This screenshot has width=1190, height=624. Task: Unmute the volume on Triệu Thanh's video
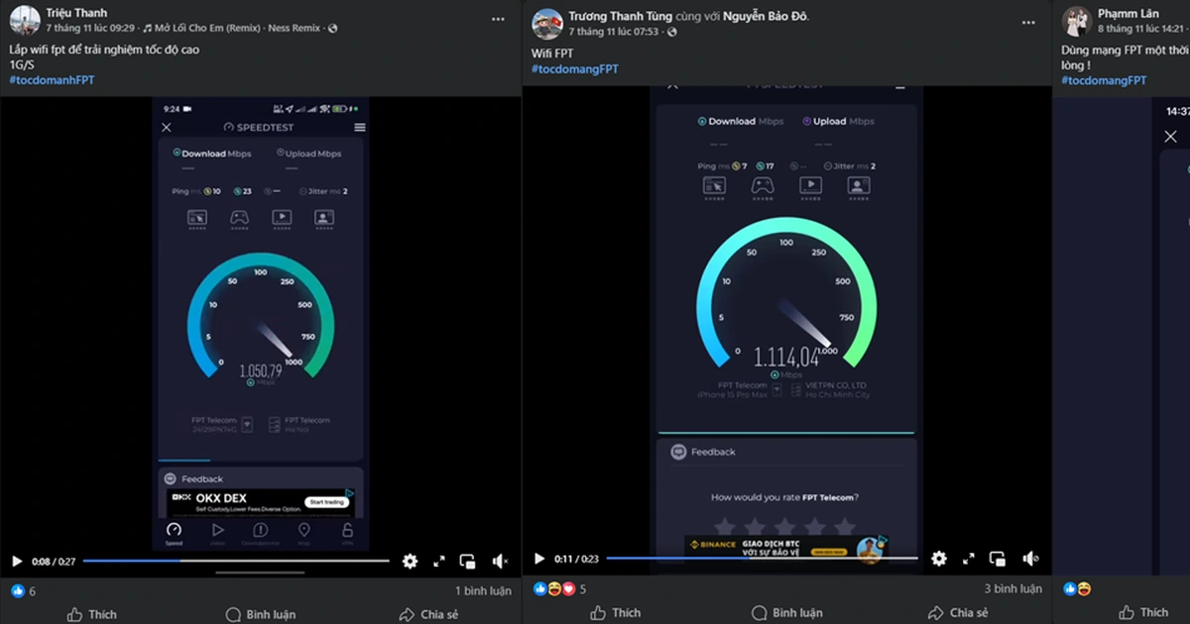click(500, 561)
